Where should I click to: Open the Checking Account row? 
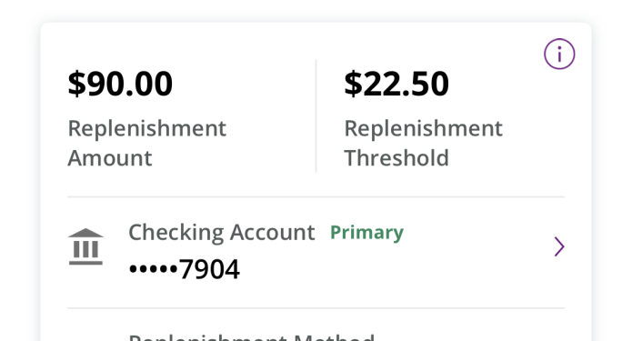[316, 252]
